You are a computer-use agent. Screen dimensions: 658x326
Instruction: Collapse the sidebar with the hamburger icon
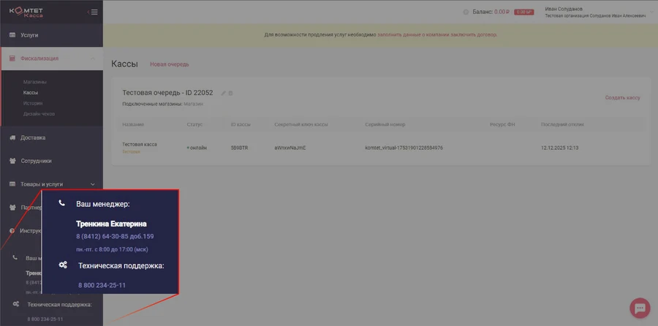pyautogui.click(x=93, y=12)
